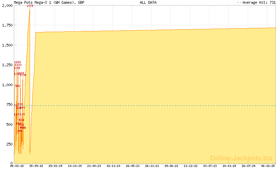Click the 1233 data point label
The image size is (276, 169).
(18, 65)
